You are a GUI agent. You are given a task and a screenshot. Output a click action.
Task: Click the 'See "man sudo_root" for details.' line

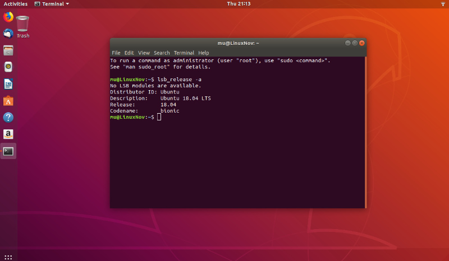pos(161,67)
